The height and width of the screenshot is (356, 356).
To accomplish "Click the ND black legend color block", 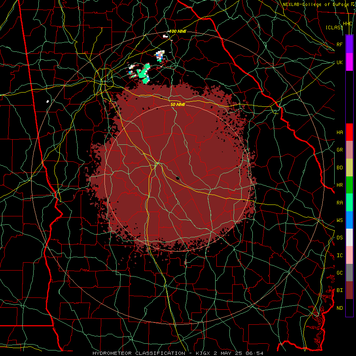I will (349, 308).
